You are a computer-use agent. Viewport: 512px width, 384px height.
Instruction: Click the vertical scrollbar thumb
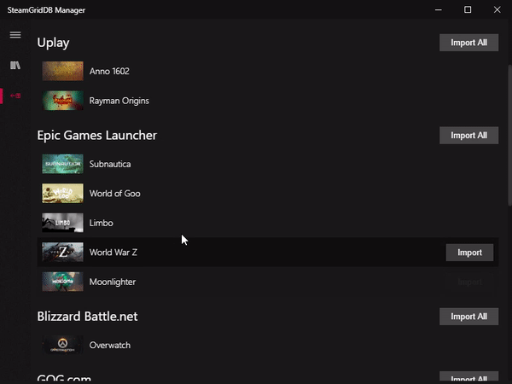(509, 135)
